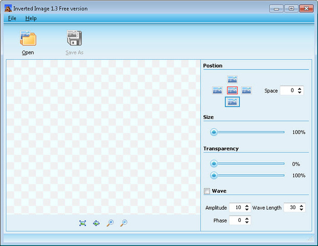The width and height of the screenshot is (318, 246).
Task: Open the File menu
Action: 12,18
